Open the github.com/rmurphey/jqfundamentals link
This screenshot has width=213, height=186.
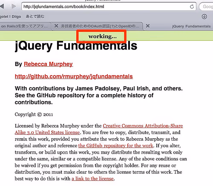(x=74, y=76)
